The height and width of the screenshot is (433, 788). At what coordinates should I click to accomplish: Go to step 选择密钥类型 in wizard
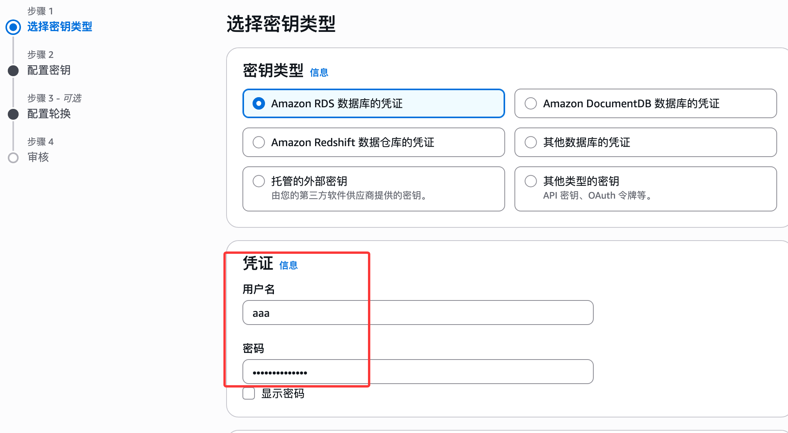tap(59, 27)
